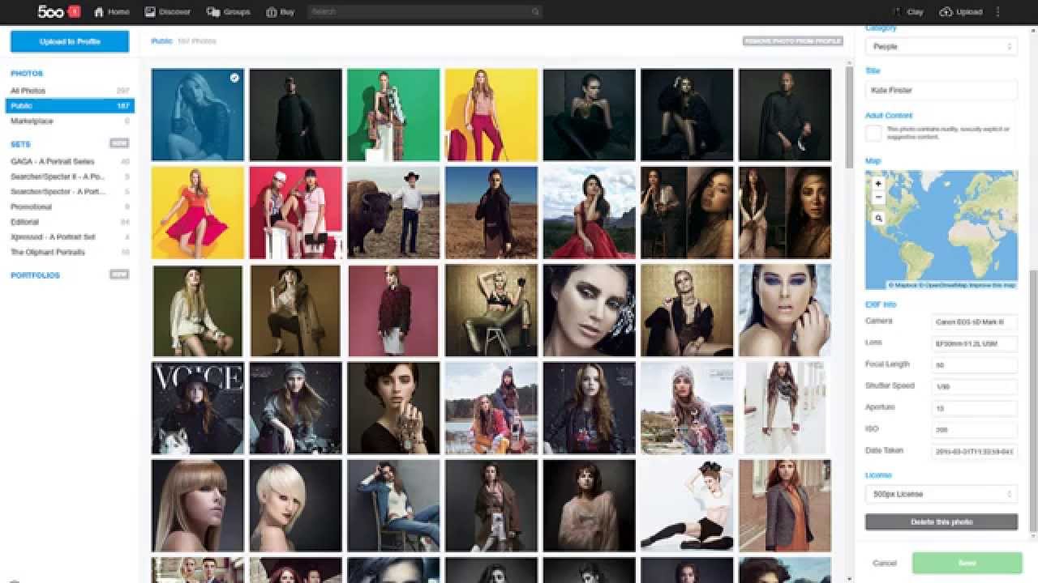This screenshot has height=583, width=1038.
Task: Edit the Lens EXIF field
Action: click(x=974, y=344)
